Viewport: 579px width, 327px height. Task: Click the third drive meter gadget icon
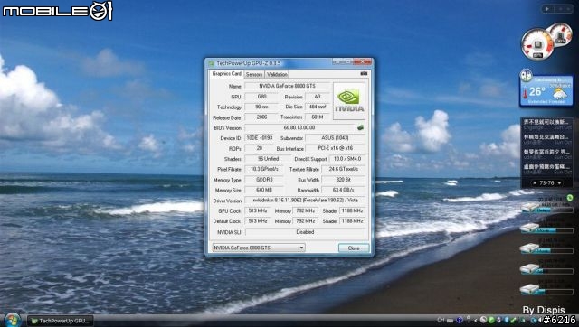coord(530,248)
